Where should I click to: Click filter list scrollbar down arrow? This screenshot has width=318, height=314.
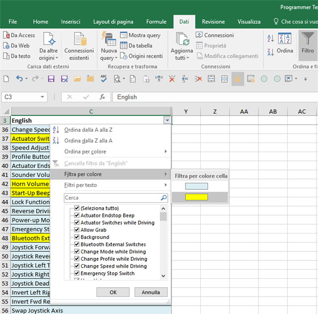click(163, 276)
